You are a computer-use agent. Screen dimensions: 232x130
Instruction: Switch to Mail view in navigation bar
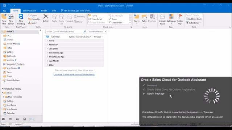click(3, 119)
